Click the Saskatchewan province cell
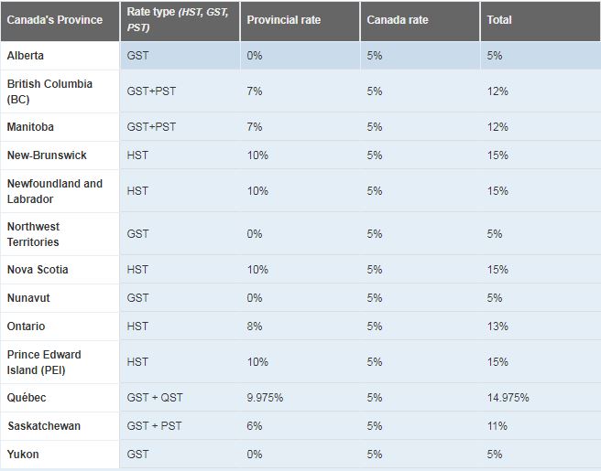This screenshot has width=601, height=471. pyautogui.click(x=43, y=426)
